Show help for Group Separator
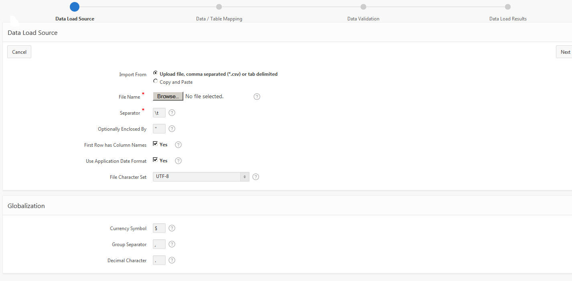This screenshot has height=281, width=572. 172,244
